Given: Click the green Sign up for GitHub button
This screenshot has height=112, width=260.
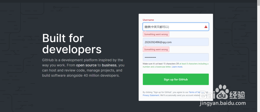Looking at the screenshot, I should point(175,79).
